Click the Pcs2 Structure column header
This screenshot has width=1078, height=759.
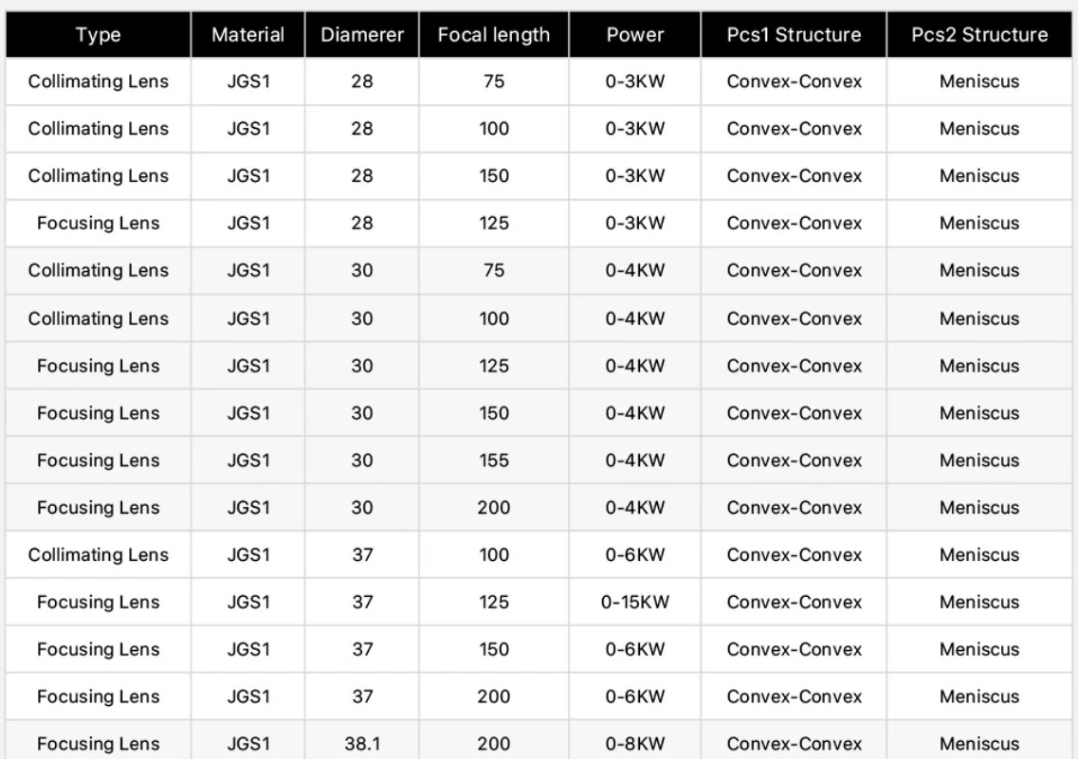(x=979, y=35)
